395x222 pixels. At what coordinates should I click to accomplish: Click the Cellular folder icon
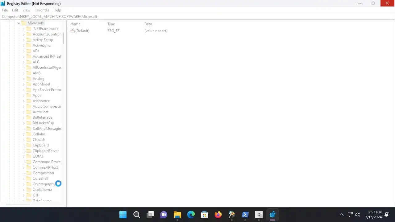pyautogui.click(x=29, y=134)
